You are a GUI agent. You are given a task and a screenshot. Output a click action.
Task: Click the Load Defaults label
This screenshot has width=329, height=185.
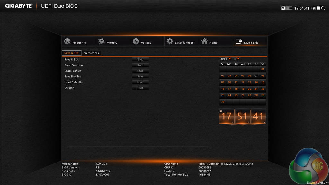73,82
